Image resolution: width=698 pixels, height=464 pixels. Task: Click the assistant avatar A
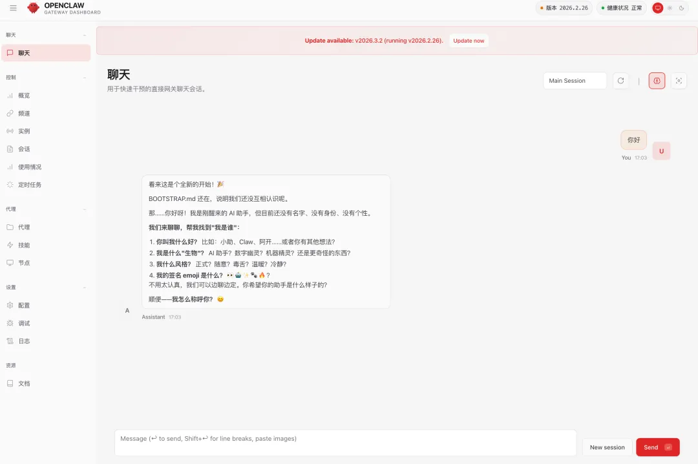click(127, 311)
